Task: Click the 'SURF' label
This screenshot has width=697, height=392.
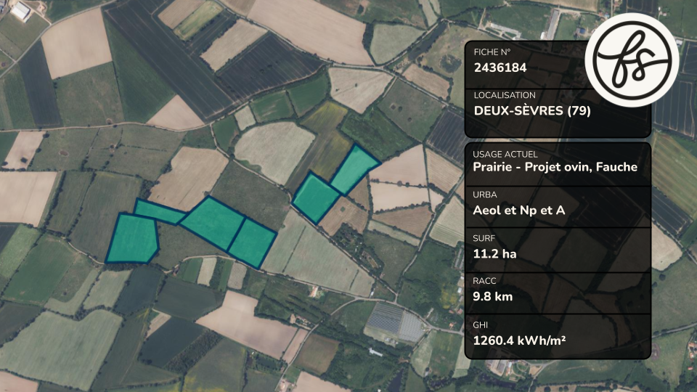Action: tap(484, 238)
